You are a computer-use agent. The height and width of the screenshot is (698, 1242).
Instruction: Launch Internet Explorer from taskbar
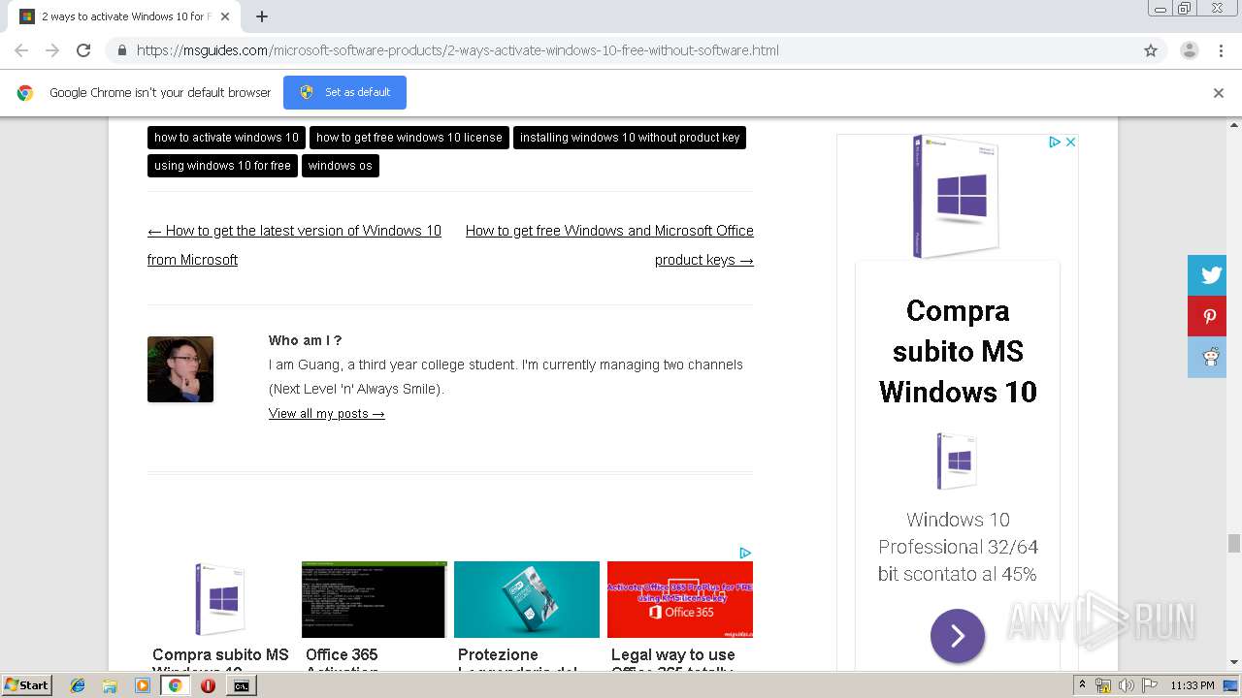point(79,685)
